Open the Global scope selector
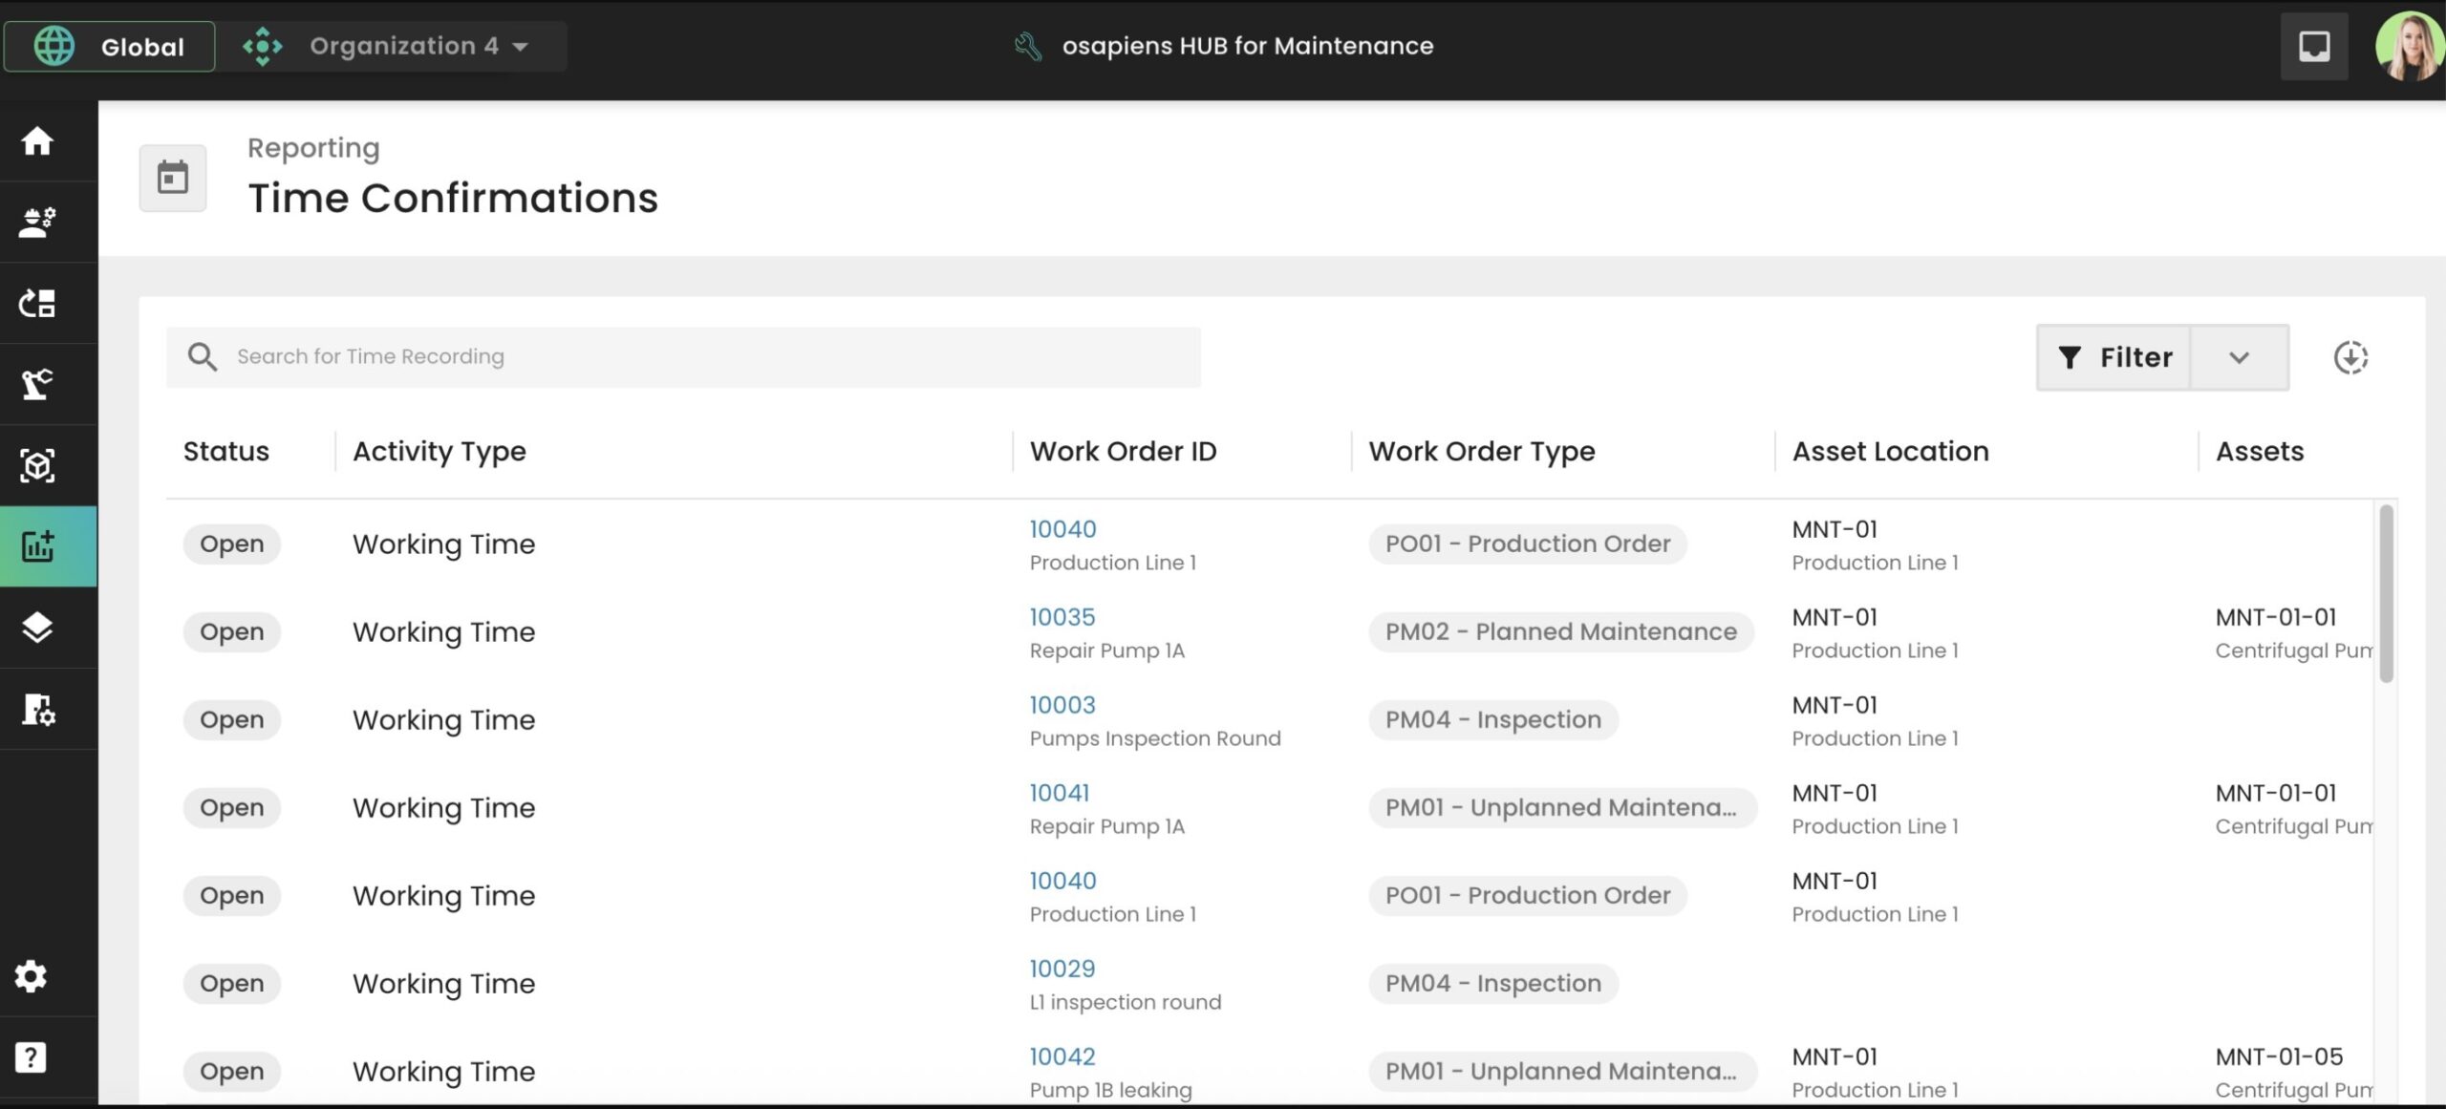 click(109, 46)
